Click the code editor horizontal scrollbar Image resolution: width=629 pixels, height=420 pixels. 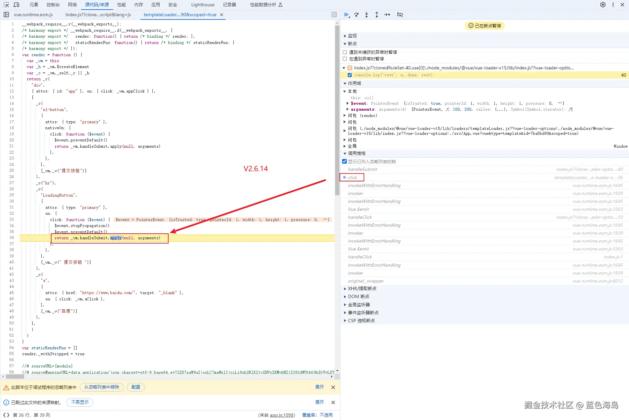[x=15, y=377]
